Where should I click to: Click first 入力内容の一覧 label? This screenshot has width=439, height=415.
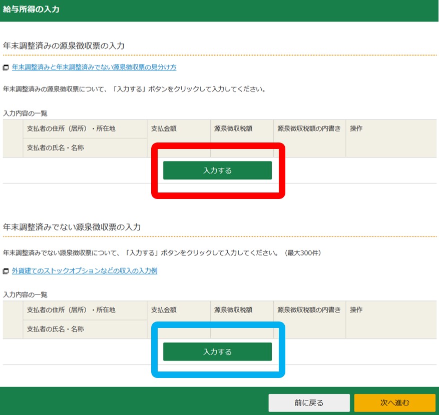point(25,113)
